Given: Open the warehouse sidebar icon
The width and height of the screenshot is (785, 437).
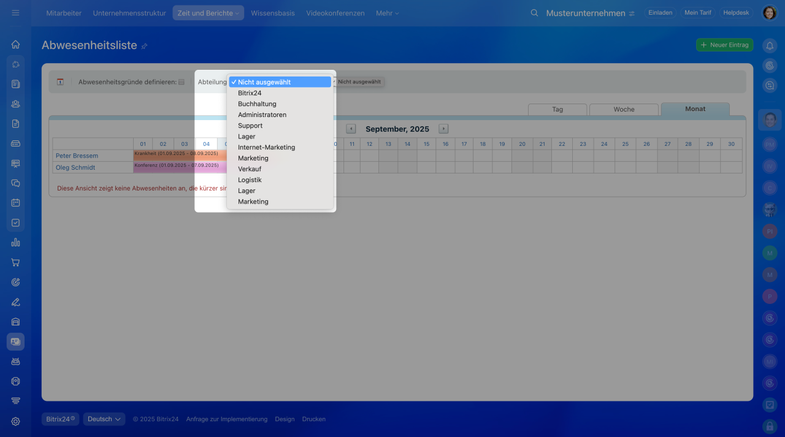Looking at the screenshot, I should click(x=15, y=322).
